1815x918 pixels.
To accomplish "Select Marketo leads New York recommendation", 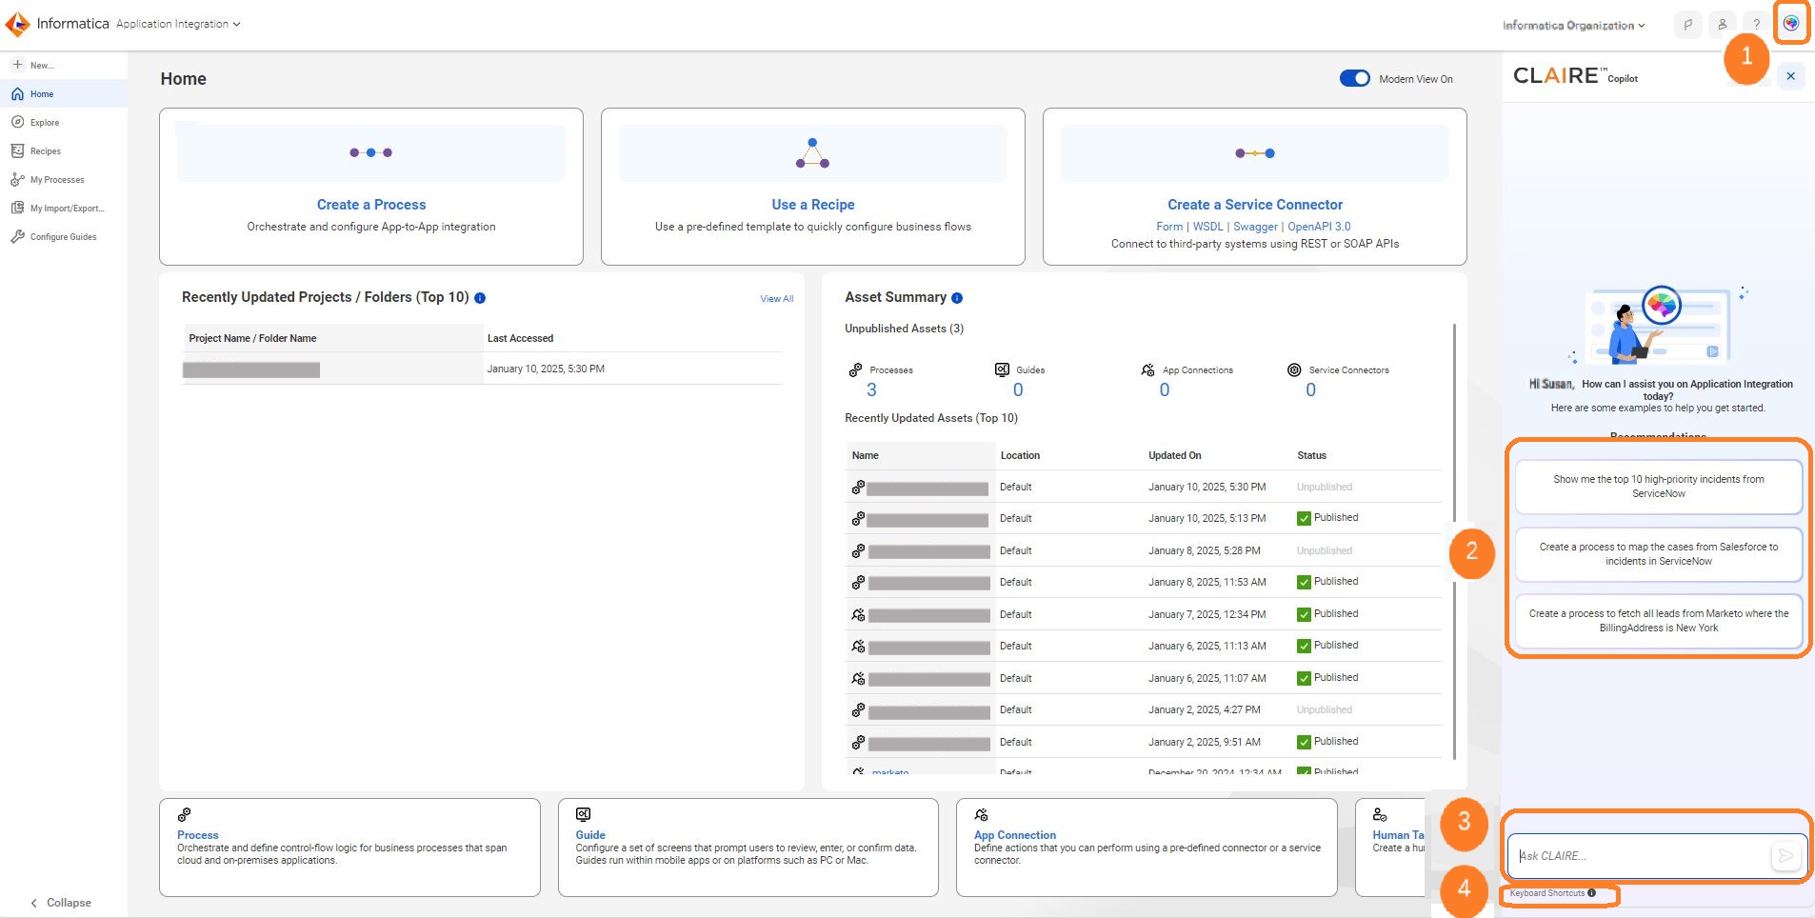I will tap(1658, 621).
